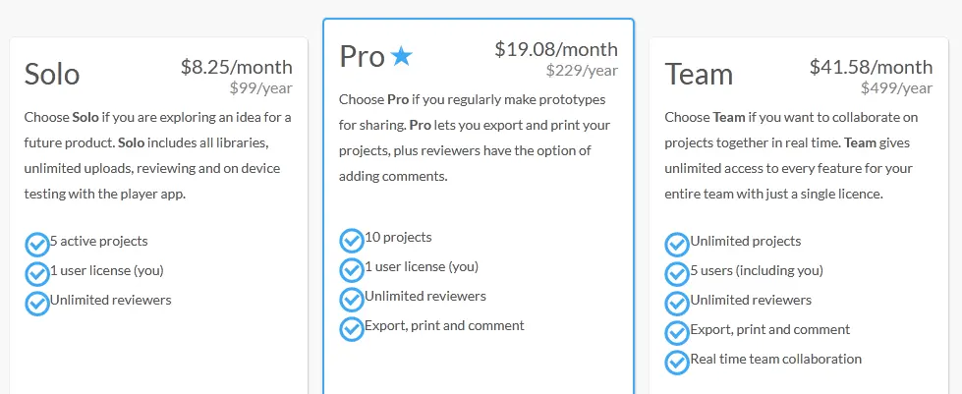This screenshot has height=394, width=962.
Task: Click the star icon beside Pro
Action: tap(402, 57)
